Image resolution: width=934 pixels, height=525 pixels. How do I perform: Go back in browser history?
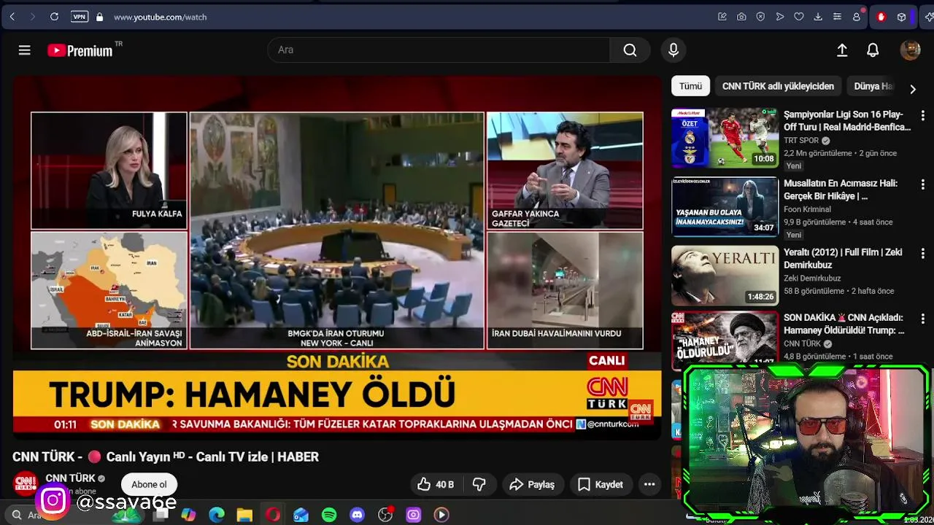(12, 17)
